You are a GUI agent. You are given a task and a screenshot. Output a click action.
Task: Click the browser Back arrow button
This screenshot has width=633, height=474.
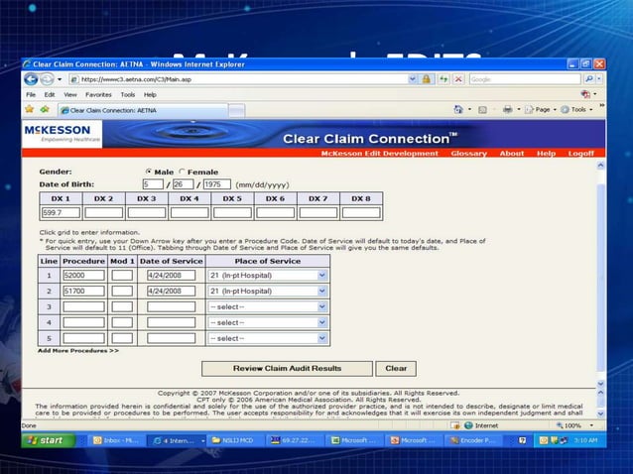32,78
